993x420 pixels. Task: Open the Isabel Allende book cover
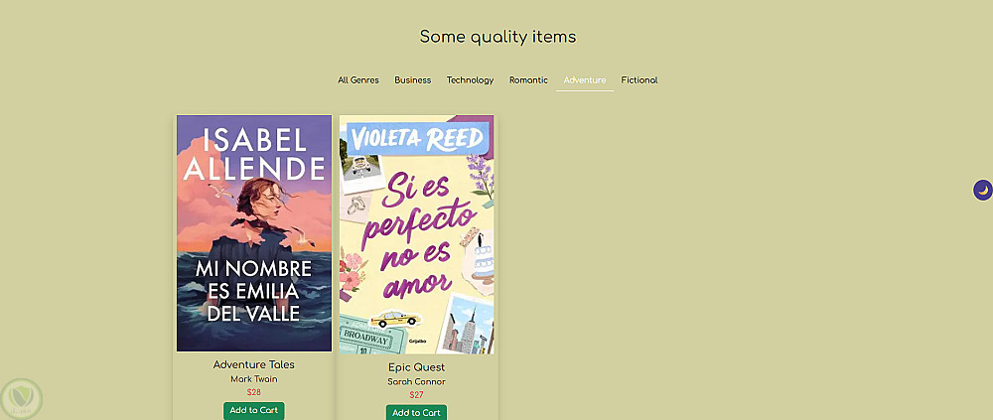(254, 233)
